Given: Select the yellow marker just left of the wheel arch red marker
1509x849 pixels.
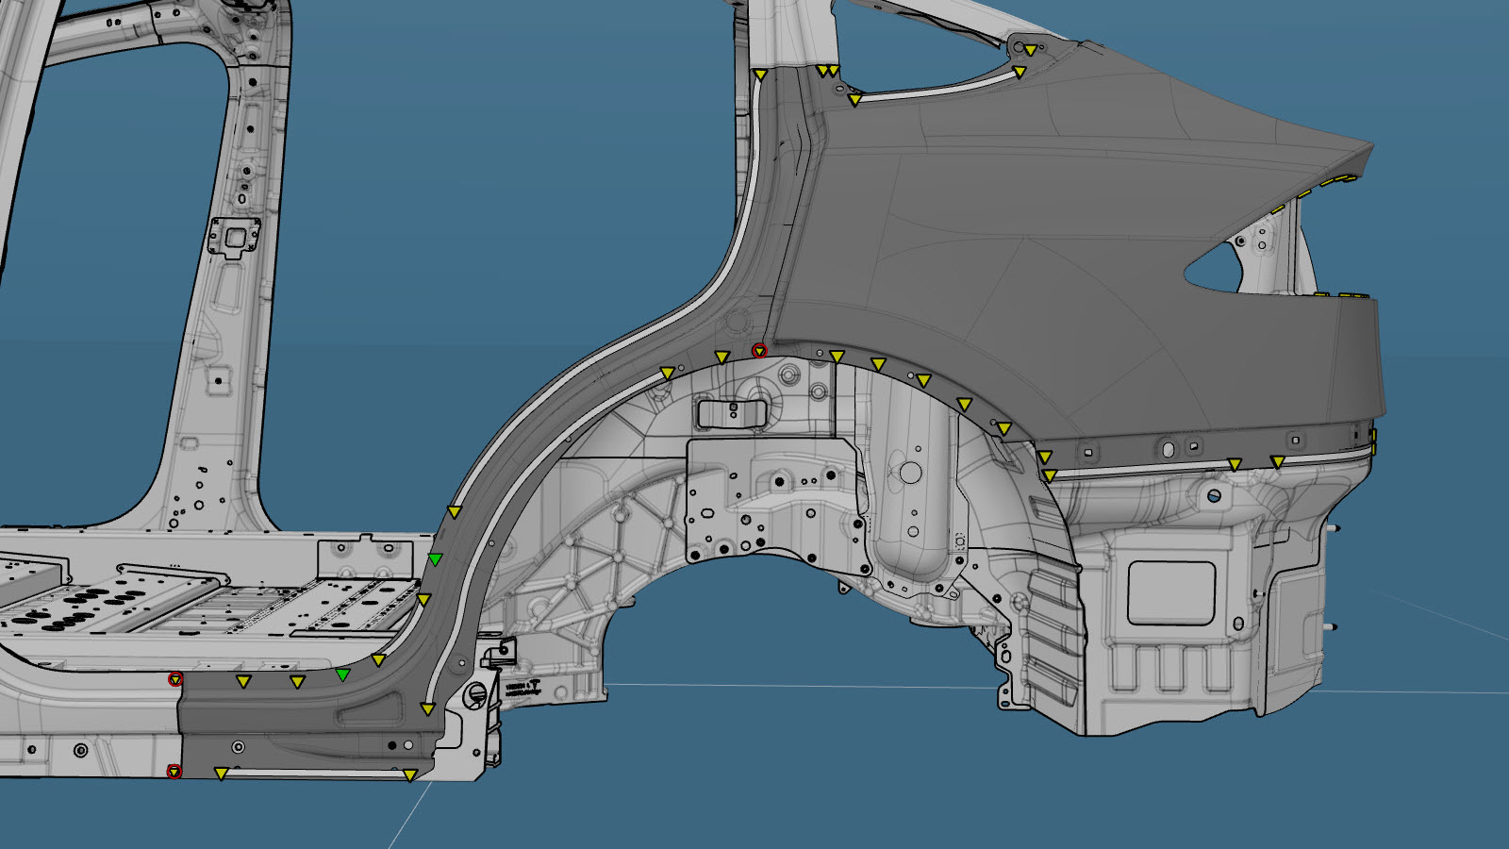Looking at the screenshot, I should pyautogui.click(x=722, y=358).
